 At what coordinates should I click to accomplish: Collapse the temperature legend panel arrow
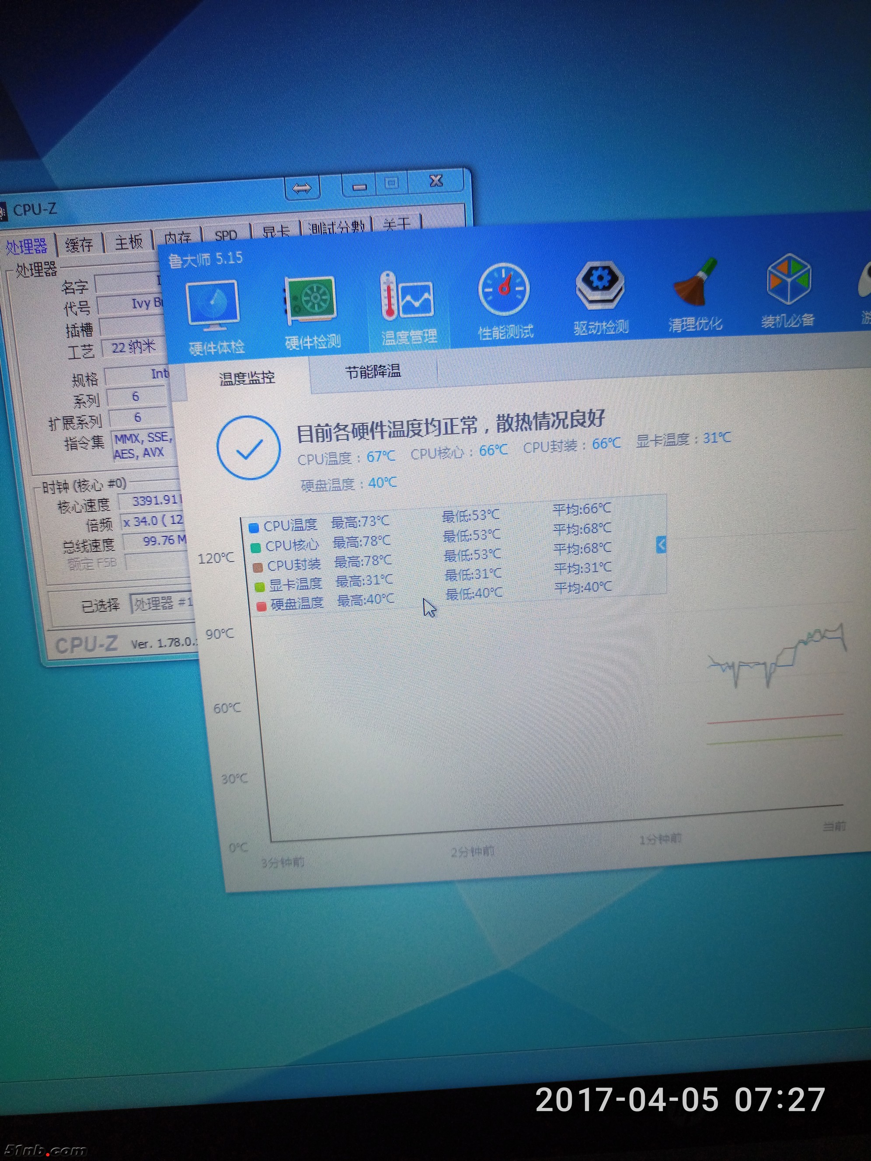click(661, 545)
